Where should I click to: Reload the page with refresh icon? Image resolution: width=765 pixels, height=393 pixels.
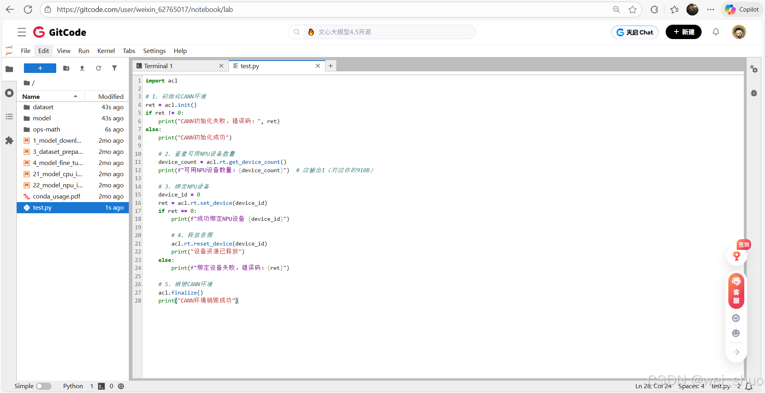pyautogui.click(x=28, y=10)
